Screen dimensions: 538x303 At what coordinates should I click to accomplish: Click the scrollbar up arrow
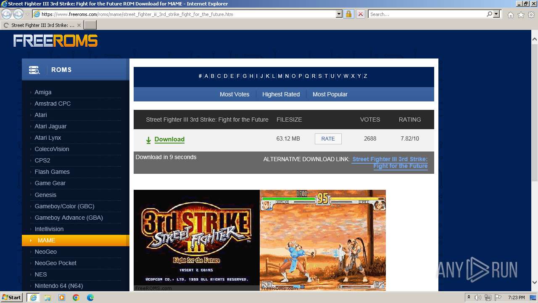[535, 39]
